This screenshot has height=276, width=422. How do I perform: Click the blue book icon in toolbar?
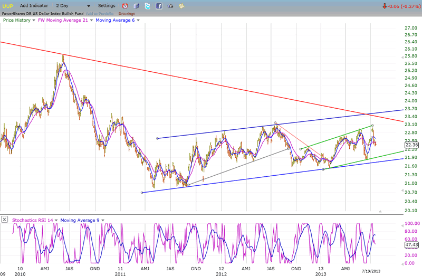pos(137,6)
